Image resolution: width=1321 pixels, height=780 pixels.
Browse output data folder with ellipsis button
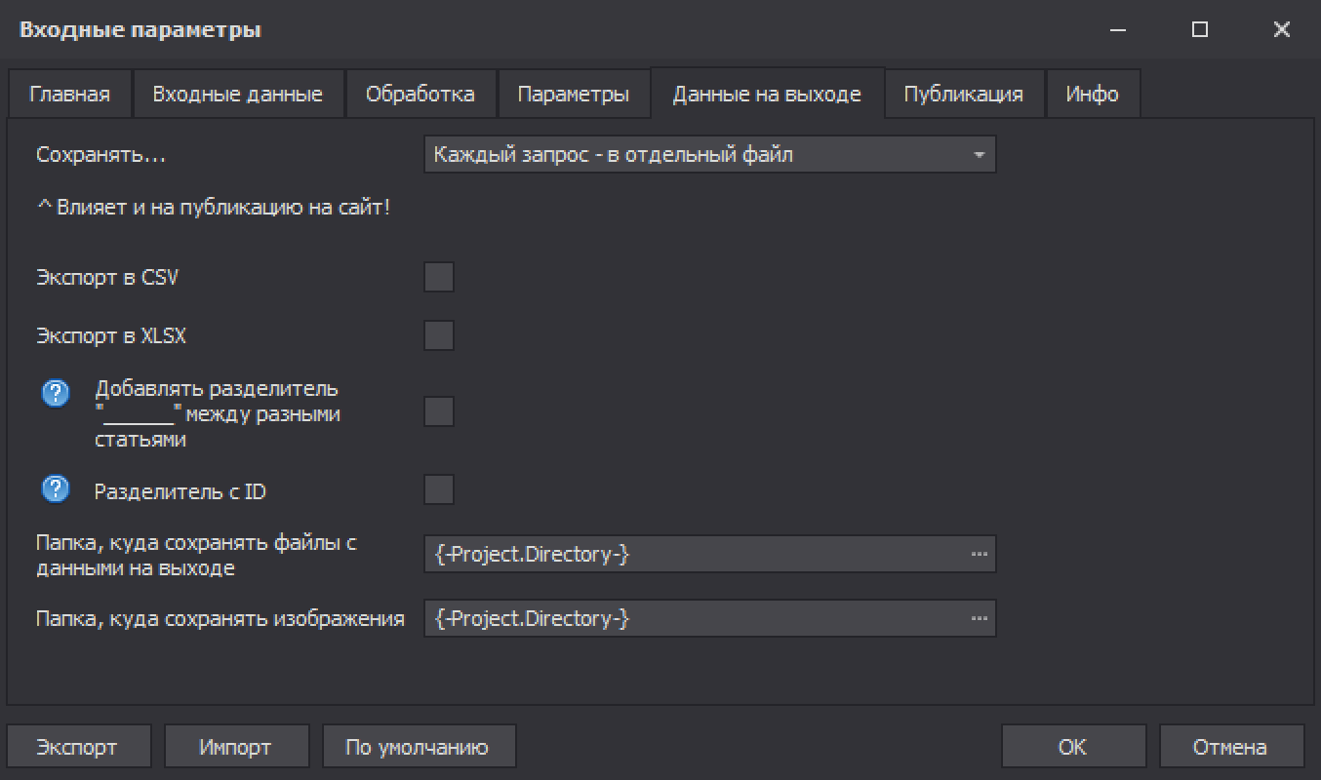click(x=979, y=554)
